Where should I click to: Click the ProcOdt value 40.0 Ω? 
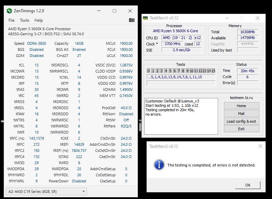point(126,108)
